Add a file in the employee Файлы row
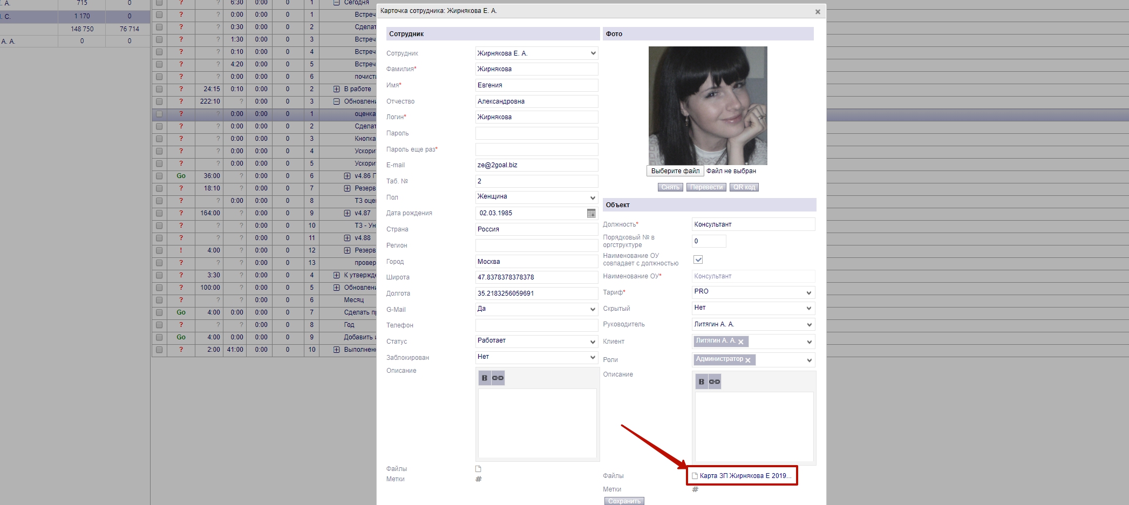 point(478,469)
